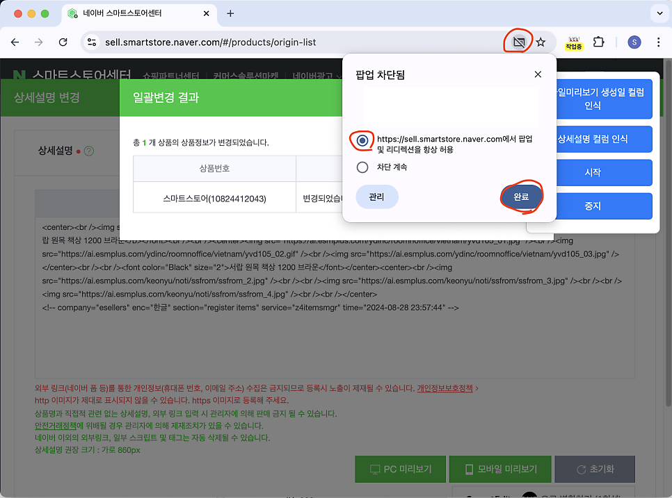Click the popup blocked icon in address bar
Viewport: 672px width, 498px height.
tap(518, 42)
